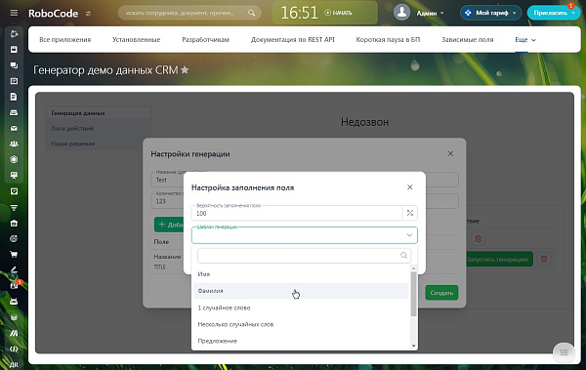Click the calendar sidebar icon
The height and width of the screenshot is (370, 586).
(x=14, y=81)
